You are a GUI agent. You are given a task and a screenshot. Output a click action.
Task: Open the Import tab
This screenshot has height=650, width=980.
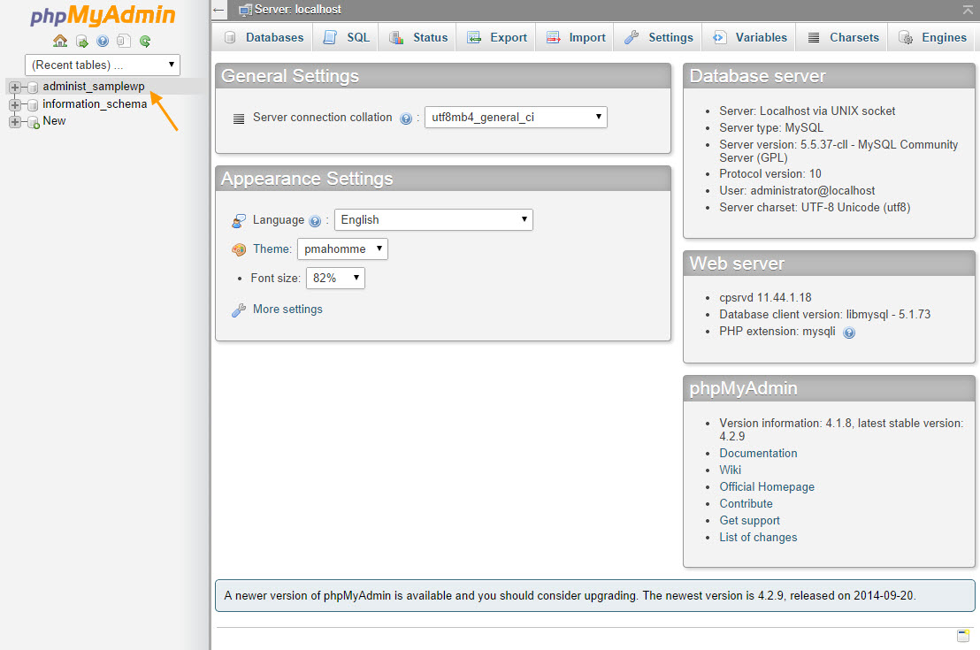[576, 37]
